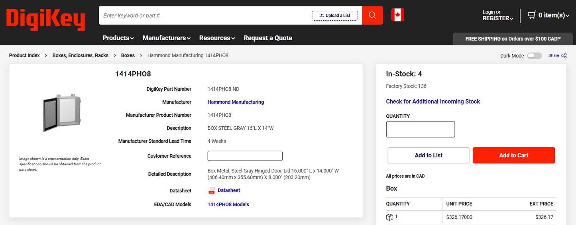
Task: Click Add to List button
Action: [429, 155]
